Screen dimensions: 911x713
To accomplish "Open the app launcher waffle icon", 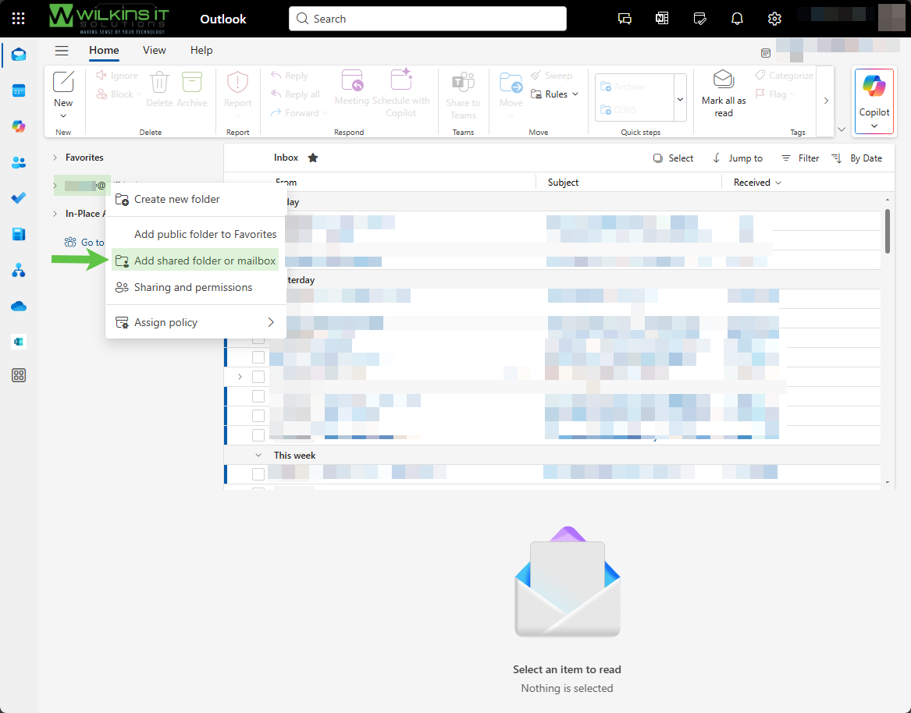I will [x=19, y=19].
